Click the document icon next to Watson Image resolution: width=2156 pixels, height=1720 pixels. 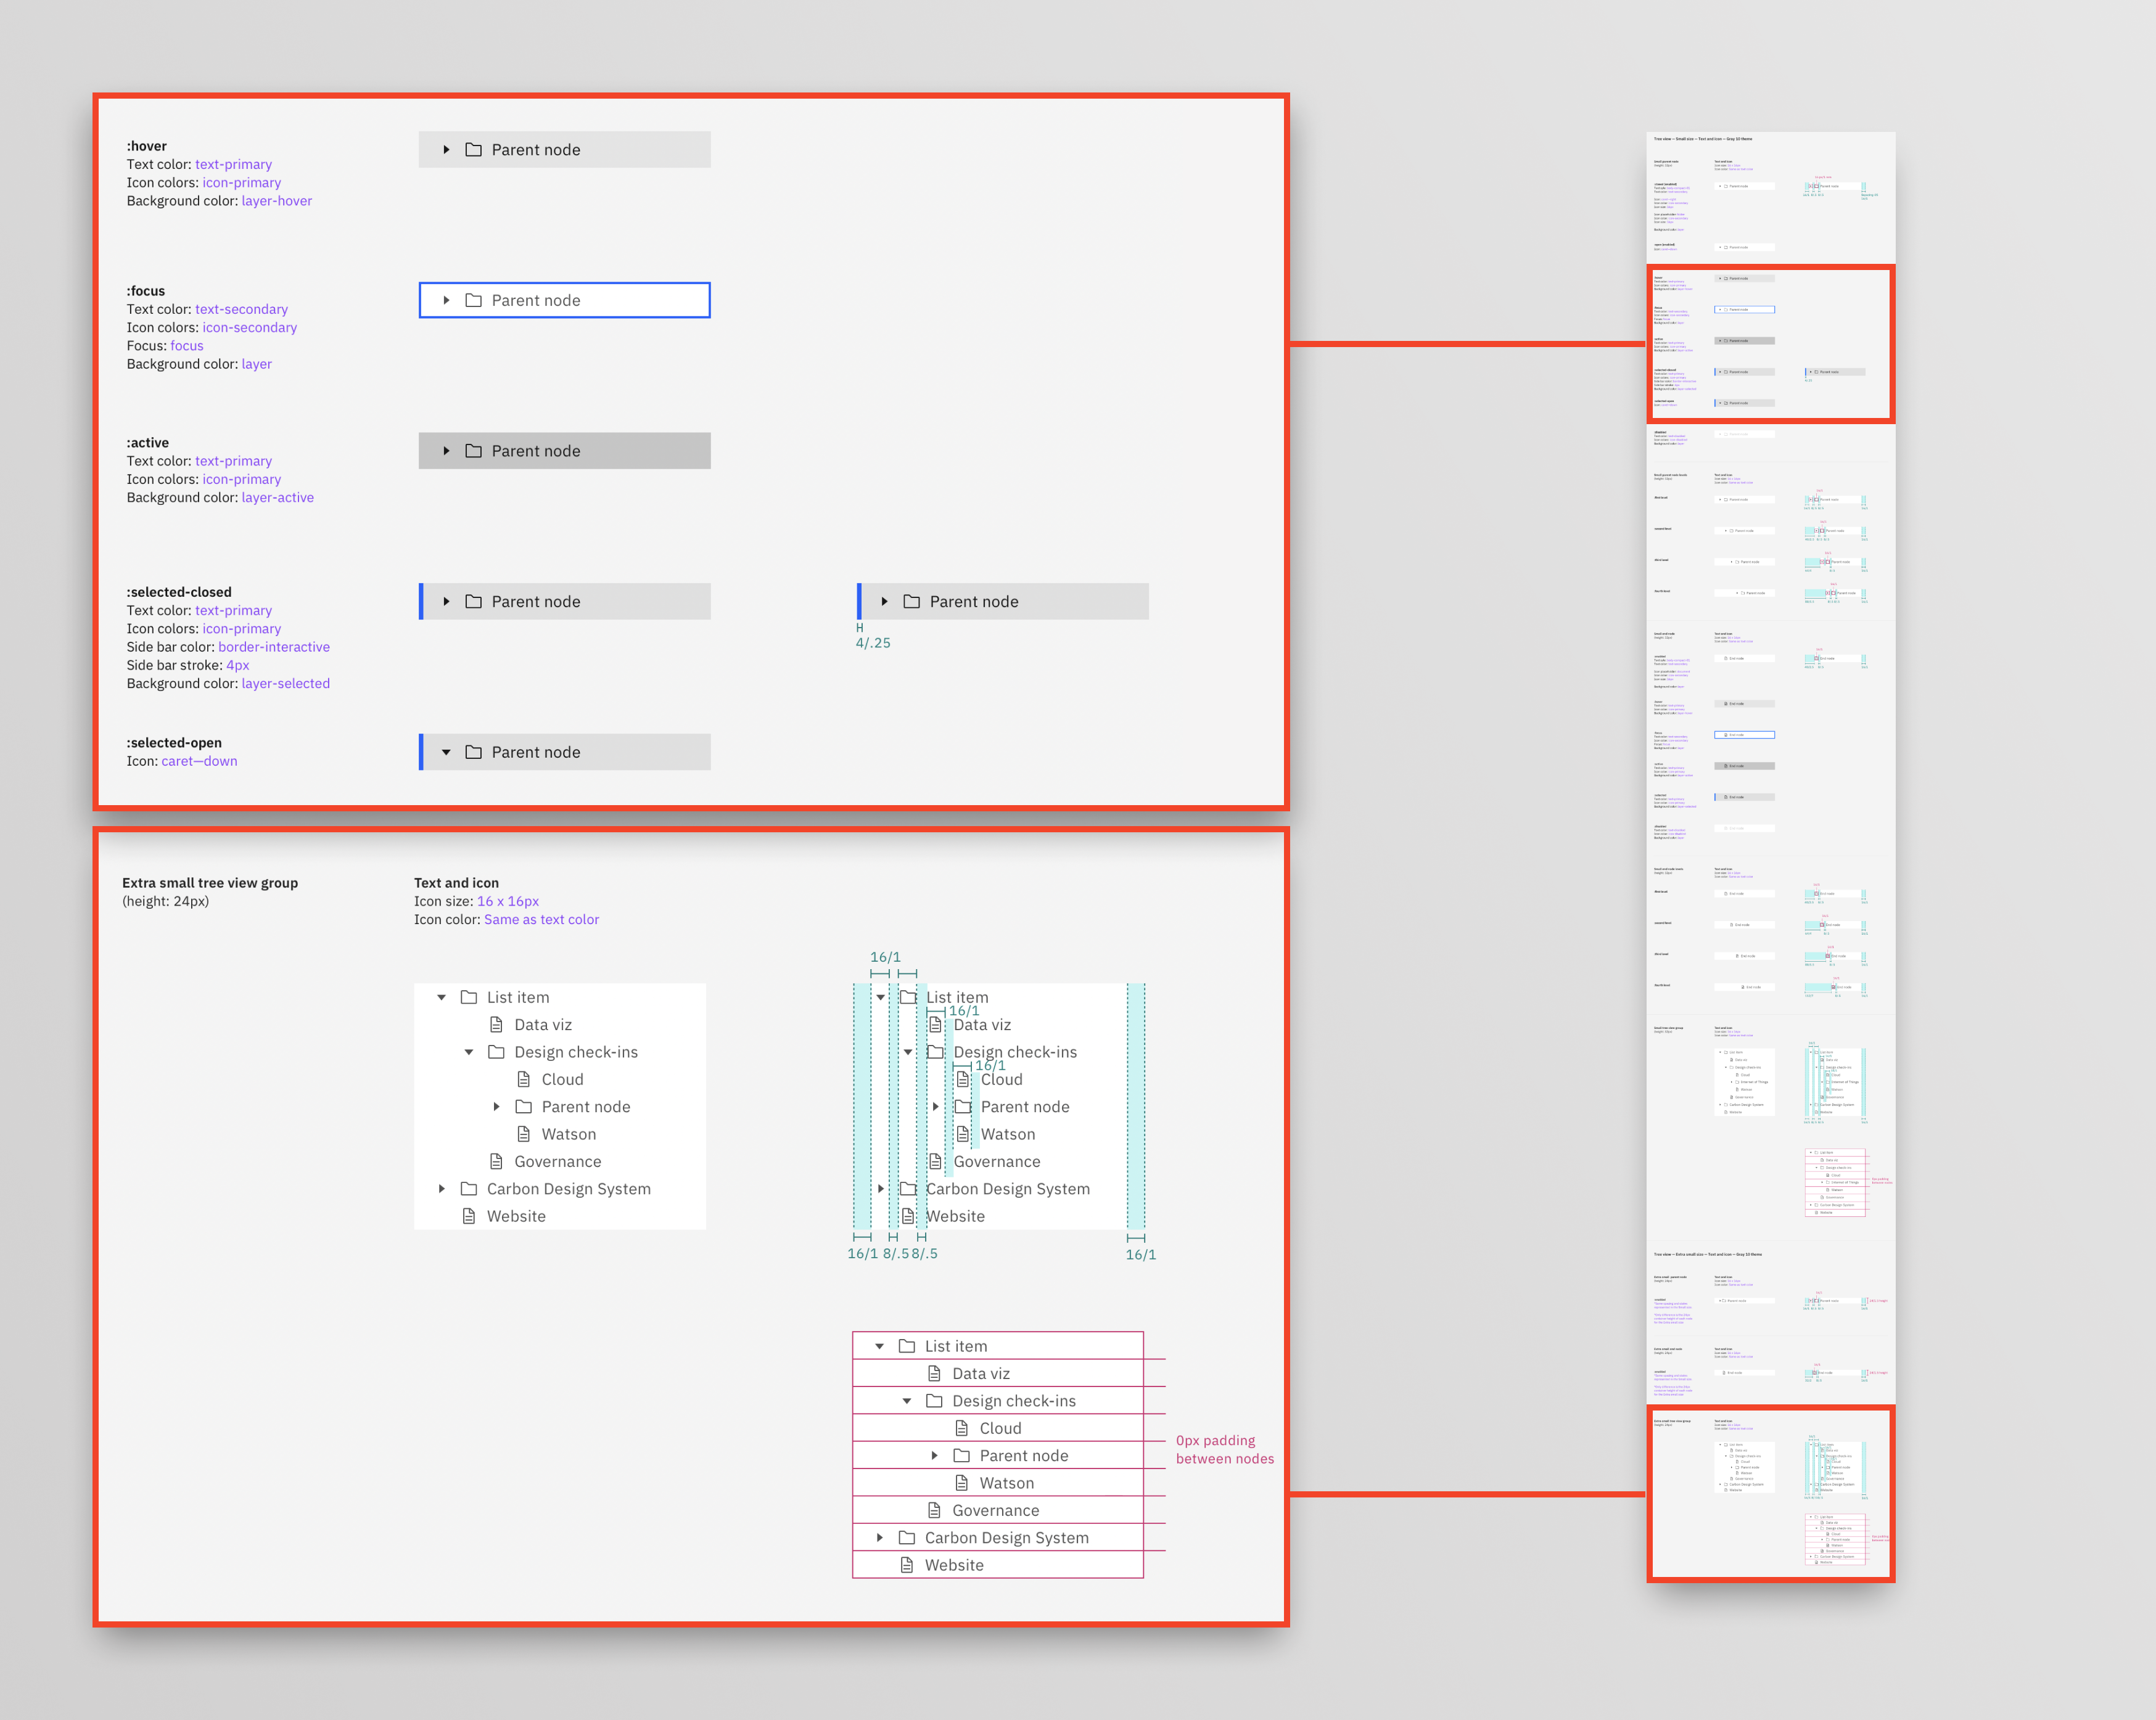click(523, 1133)
